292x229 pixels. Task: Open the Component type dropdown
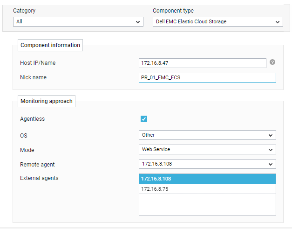[x=217, y=21]
